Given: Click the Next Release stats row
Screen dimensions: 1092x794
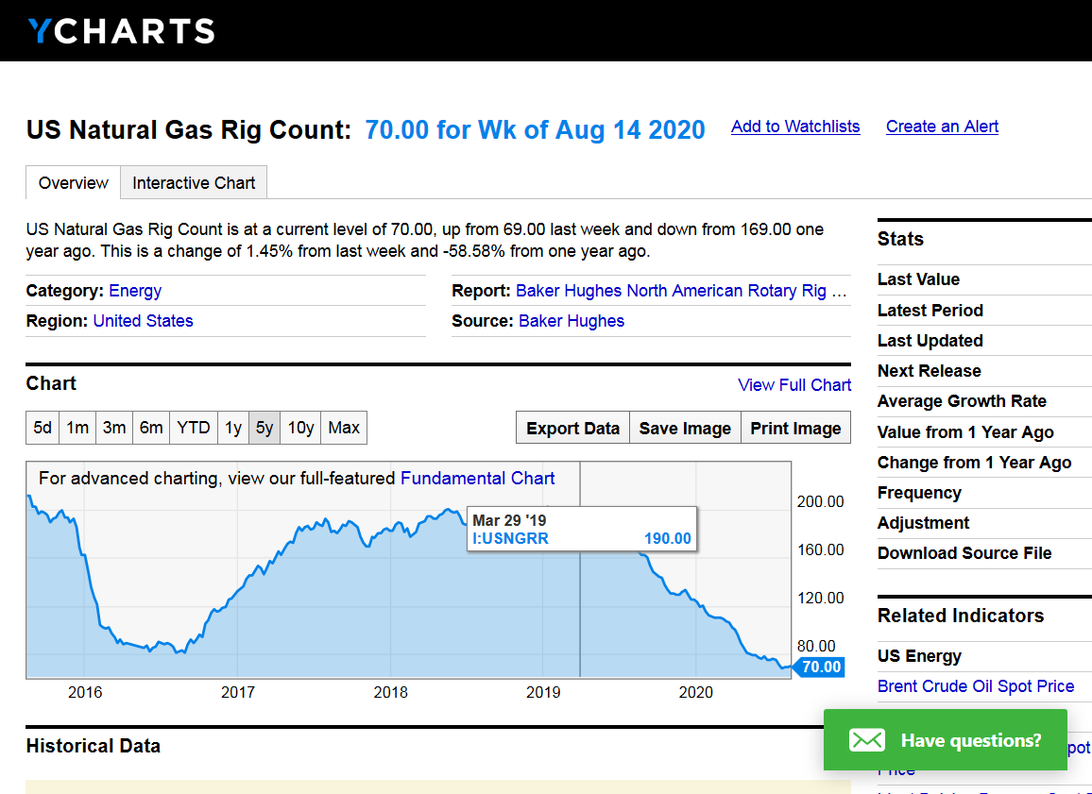Looking at the screenshot, I should coord(984,371).
